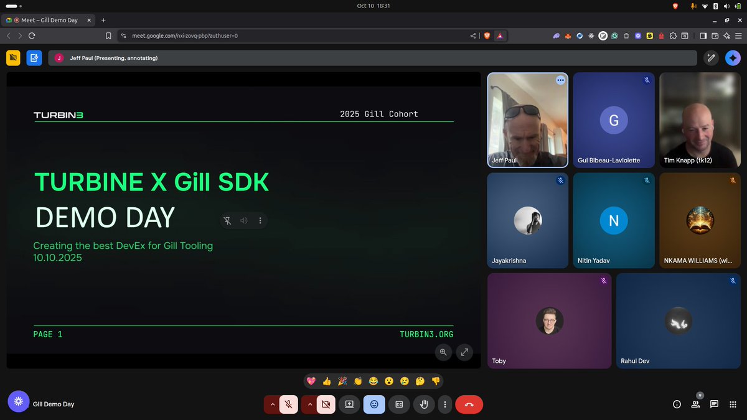Expand presentation to full screen
Viewport: 747px width, 420px height.
tap(464, 352)
